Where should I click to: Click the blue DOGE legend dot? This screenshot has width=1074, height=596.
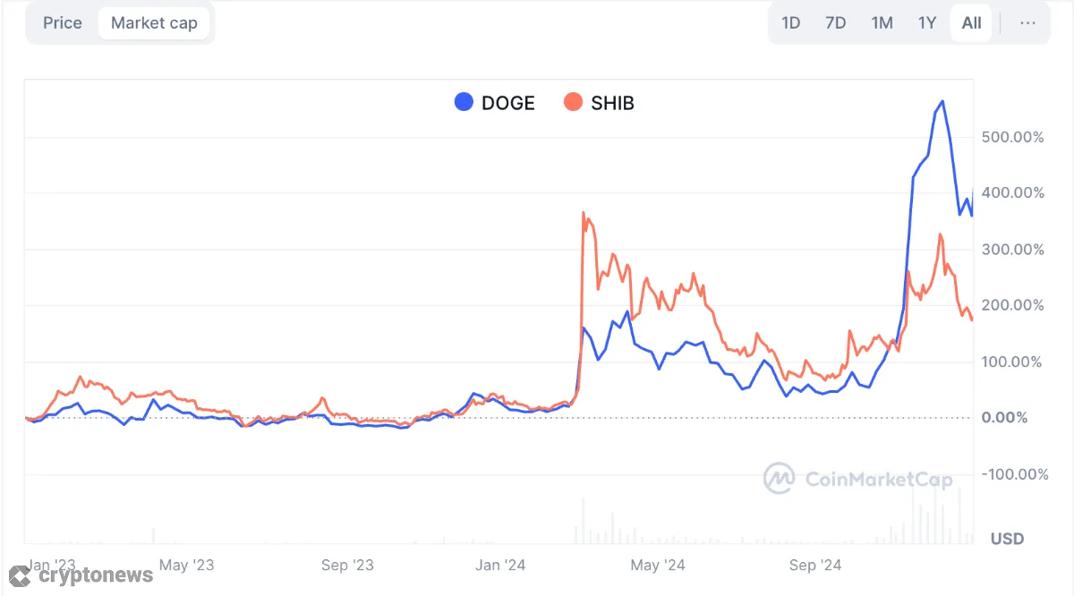click(463, 102)
